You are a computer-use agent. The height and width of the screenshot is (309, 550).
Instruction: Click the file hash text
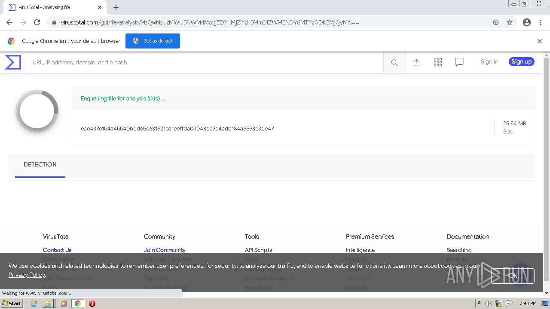[x=177, y=129]
